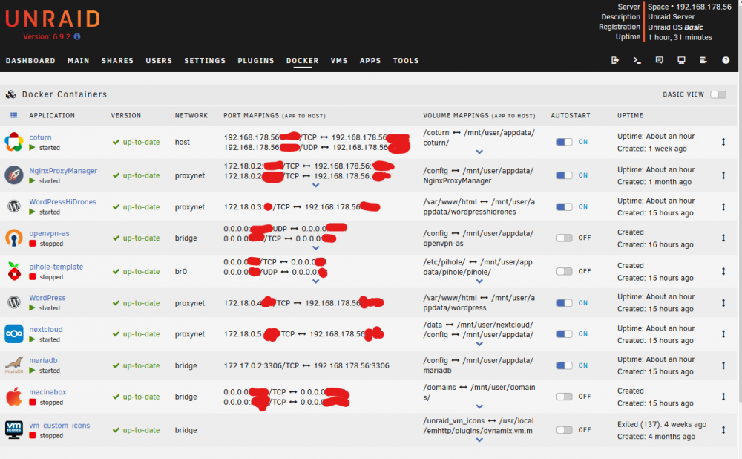Enable autostart for openvpn-as
The height and width of the screenshot is (459, 742).
[564, 238]
